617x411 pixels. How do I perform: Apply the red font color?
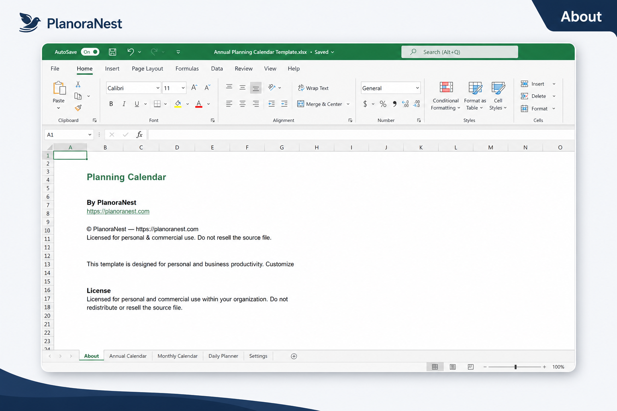click(x=199, y=104)
